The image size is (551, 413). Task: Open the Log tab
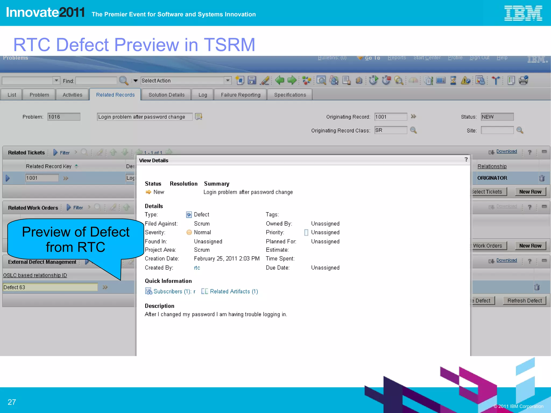(203, 95)
